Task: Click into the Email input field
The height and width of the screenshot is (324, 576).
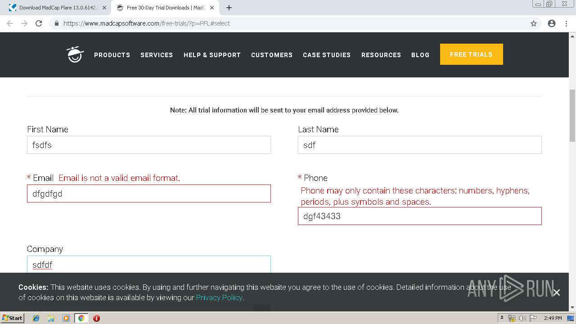Action: coord(149,193)
